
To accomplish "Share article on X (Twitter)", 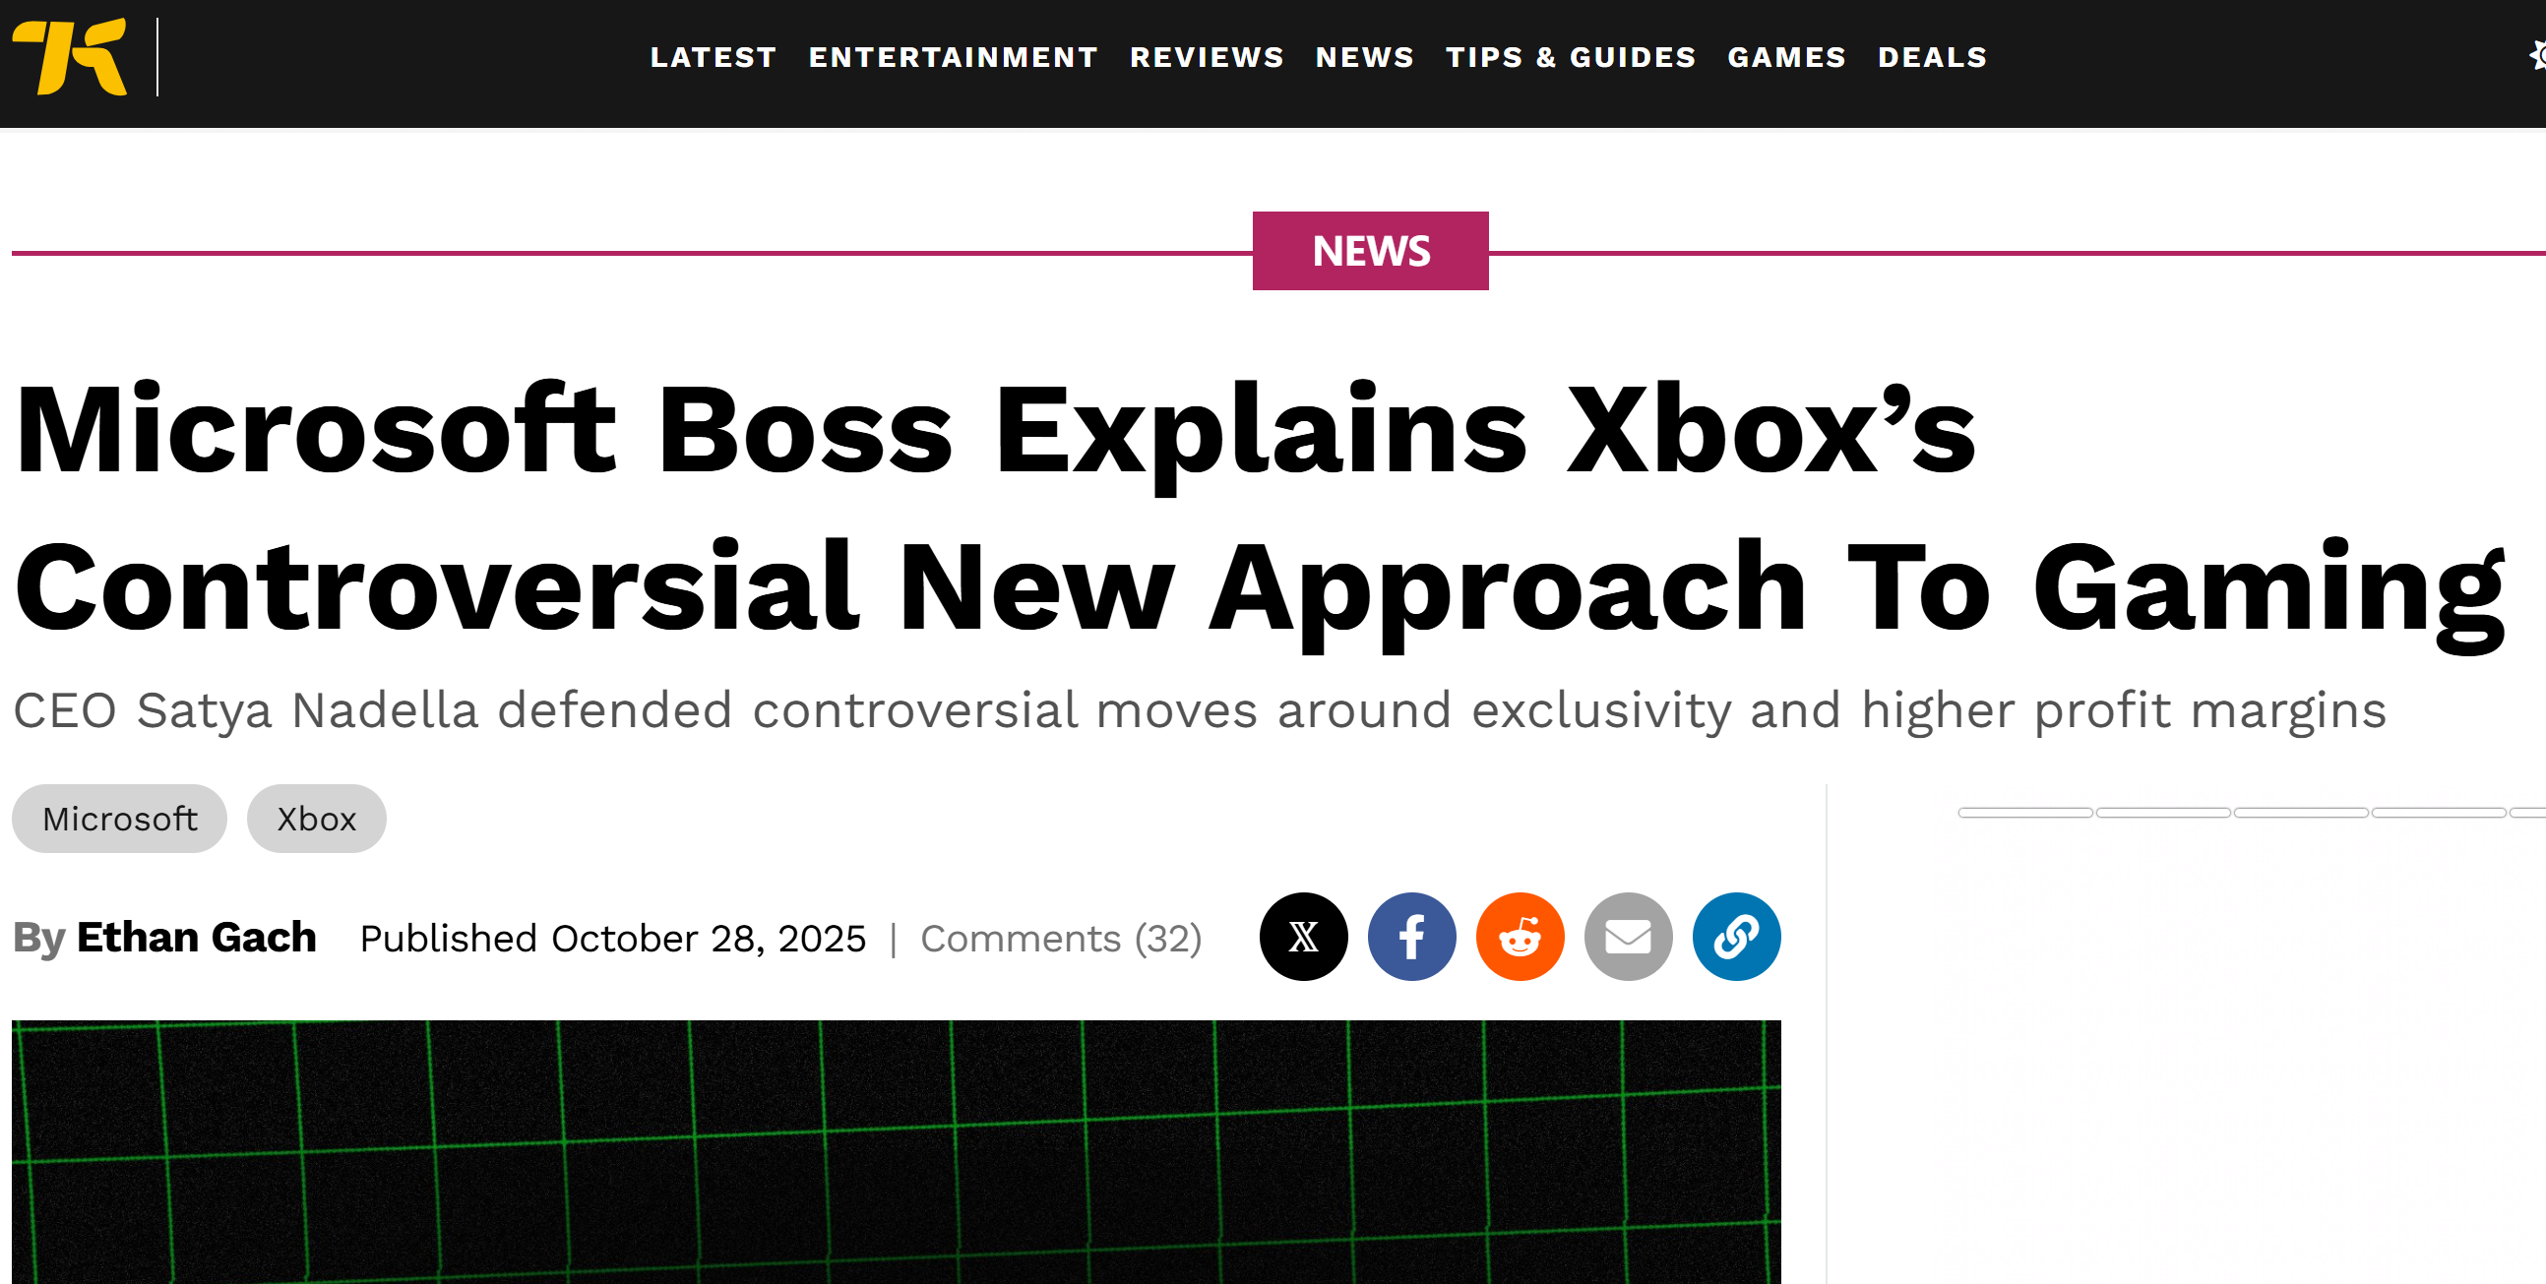I will (1303, 936).
